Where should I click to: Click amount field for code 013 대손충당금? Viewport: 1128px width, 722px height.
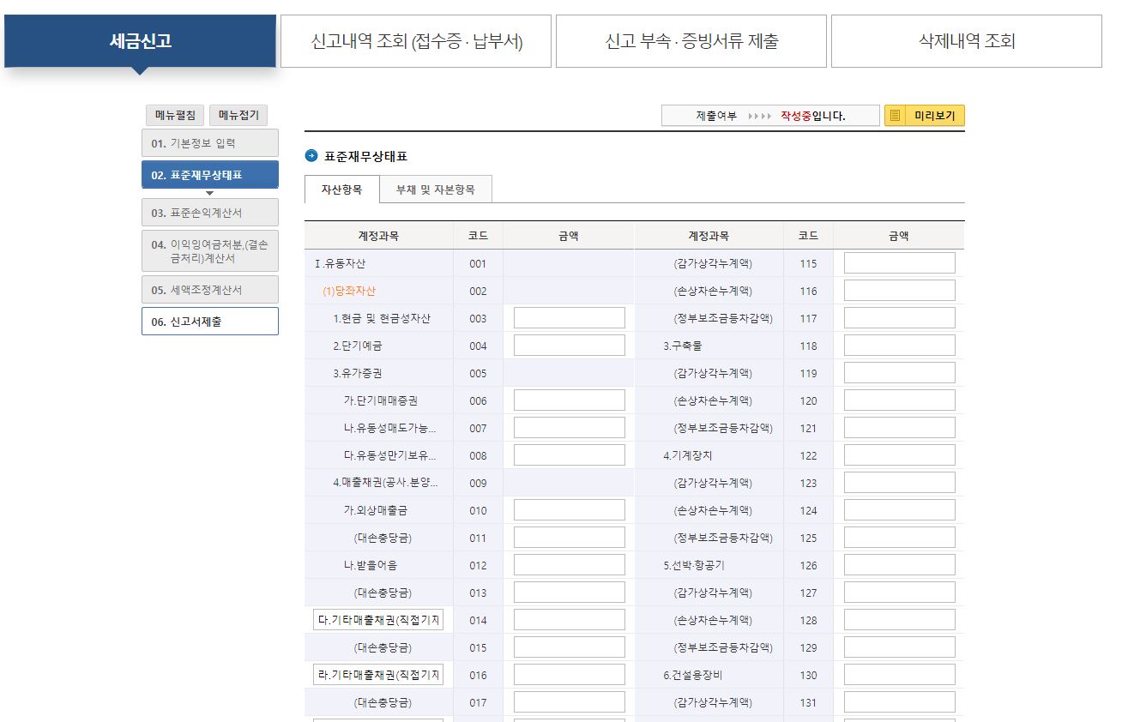click(570, 593)
